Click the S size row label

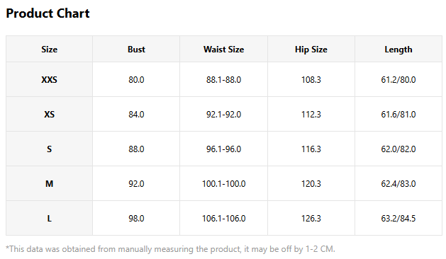pyautogui.click(x=49, y=149)
